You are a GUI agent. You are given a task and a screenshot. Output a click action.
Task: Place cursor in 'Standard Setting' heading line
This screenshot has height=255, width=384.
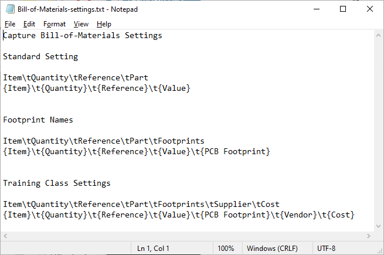[x=40, y=57]
